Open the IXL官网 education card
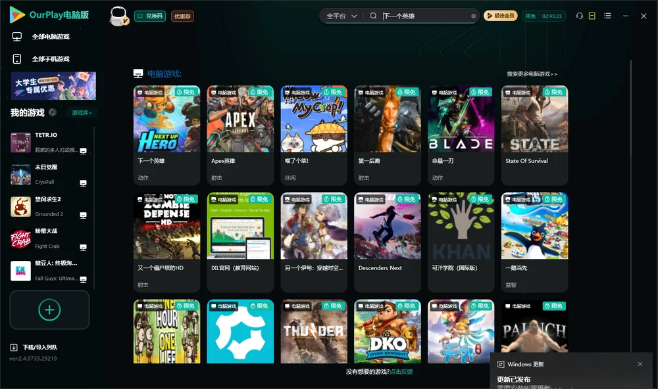 coord(240,242)
